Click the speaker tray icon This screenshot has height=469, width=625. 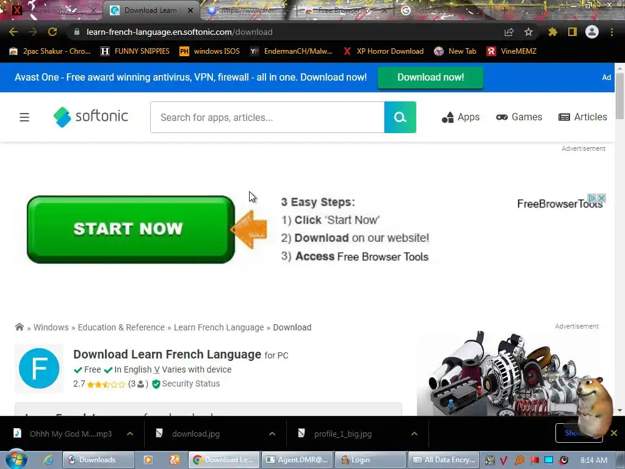[x=563, y=460]
